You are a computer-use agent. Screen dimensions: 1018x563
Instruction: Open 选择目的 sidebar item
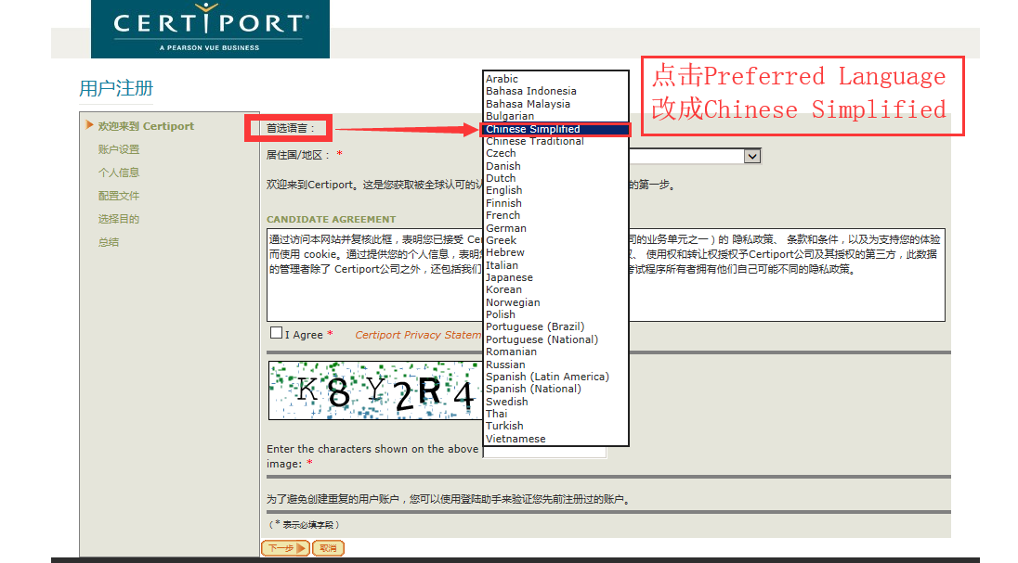click(x=119, y=219)
